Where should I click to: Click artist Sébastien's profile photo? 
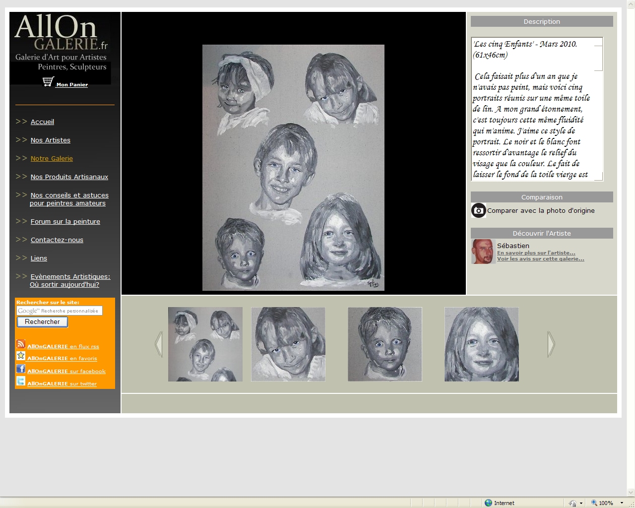(483, 252)
